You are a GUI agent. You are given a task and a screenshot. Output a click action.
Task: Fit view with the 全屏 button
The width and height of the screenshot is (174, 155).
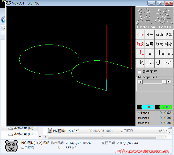[150, 44]
